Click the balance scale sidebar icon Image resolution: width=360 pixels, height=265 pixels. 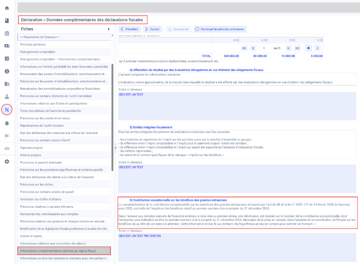pos(7,33)
